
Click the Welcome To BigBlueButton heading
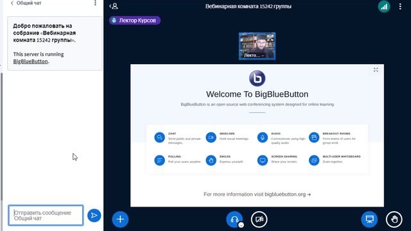(257, 94)
